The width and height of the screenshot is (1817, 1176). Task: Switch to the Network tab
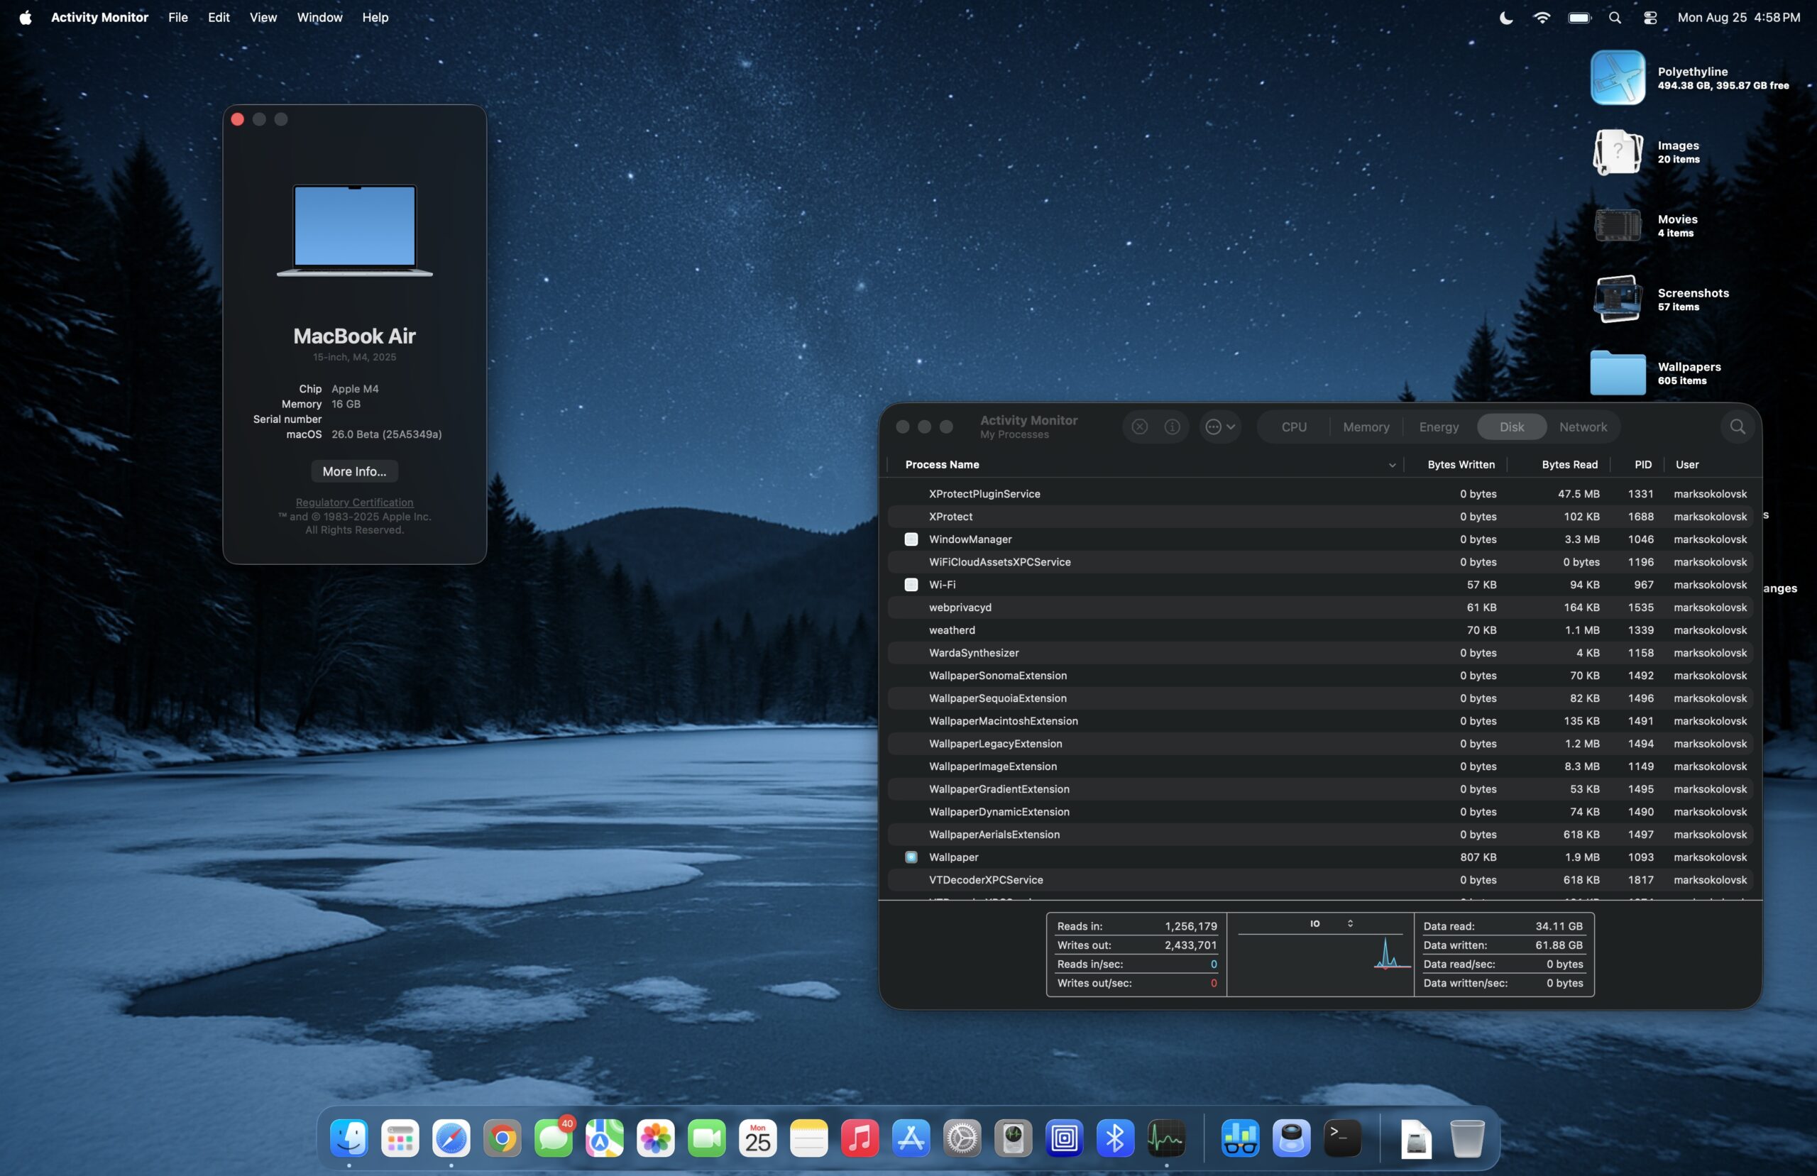1583,427
